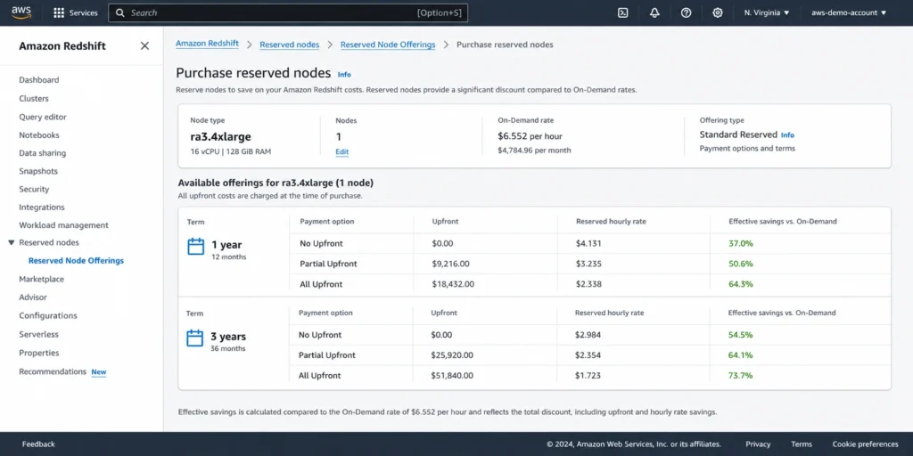
Task: Click the Reserved nodes breadcrumb link
Action: point(290,45)
